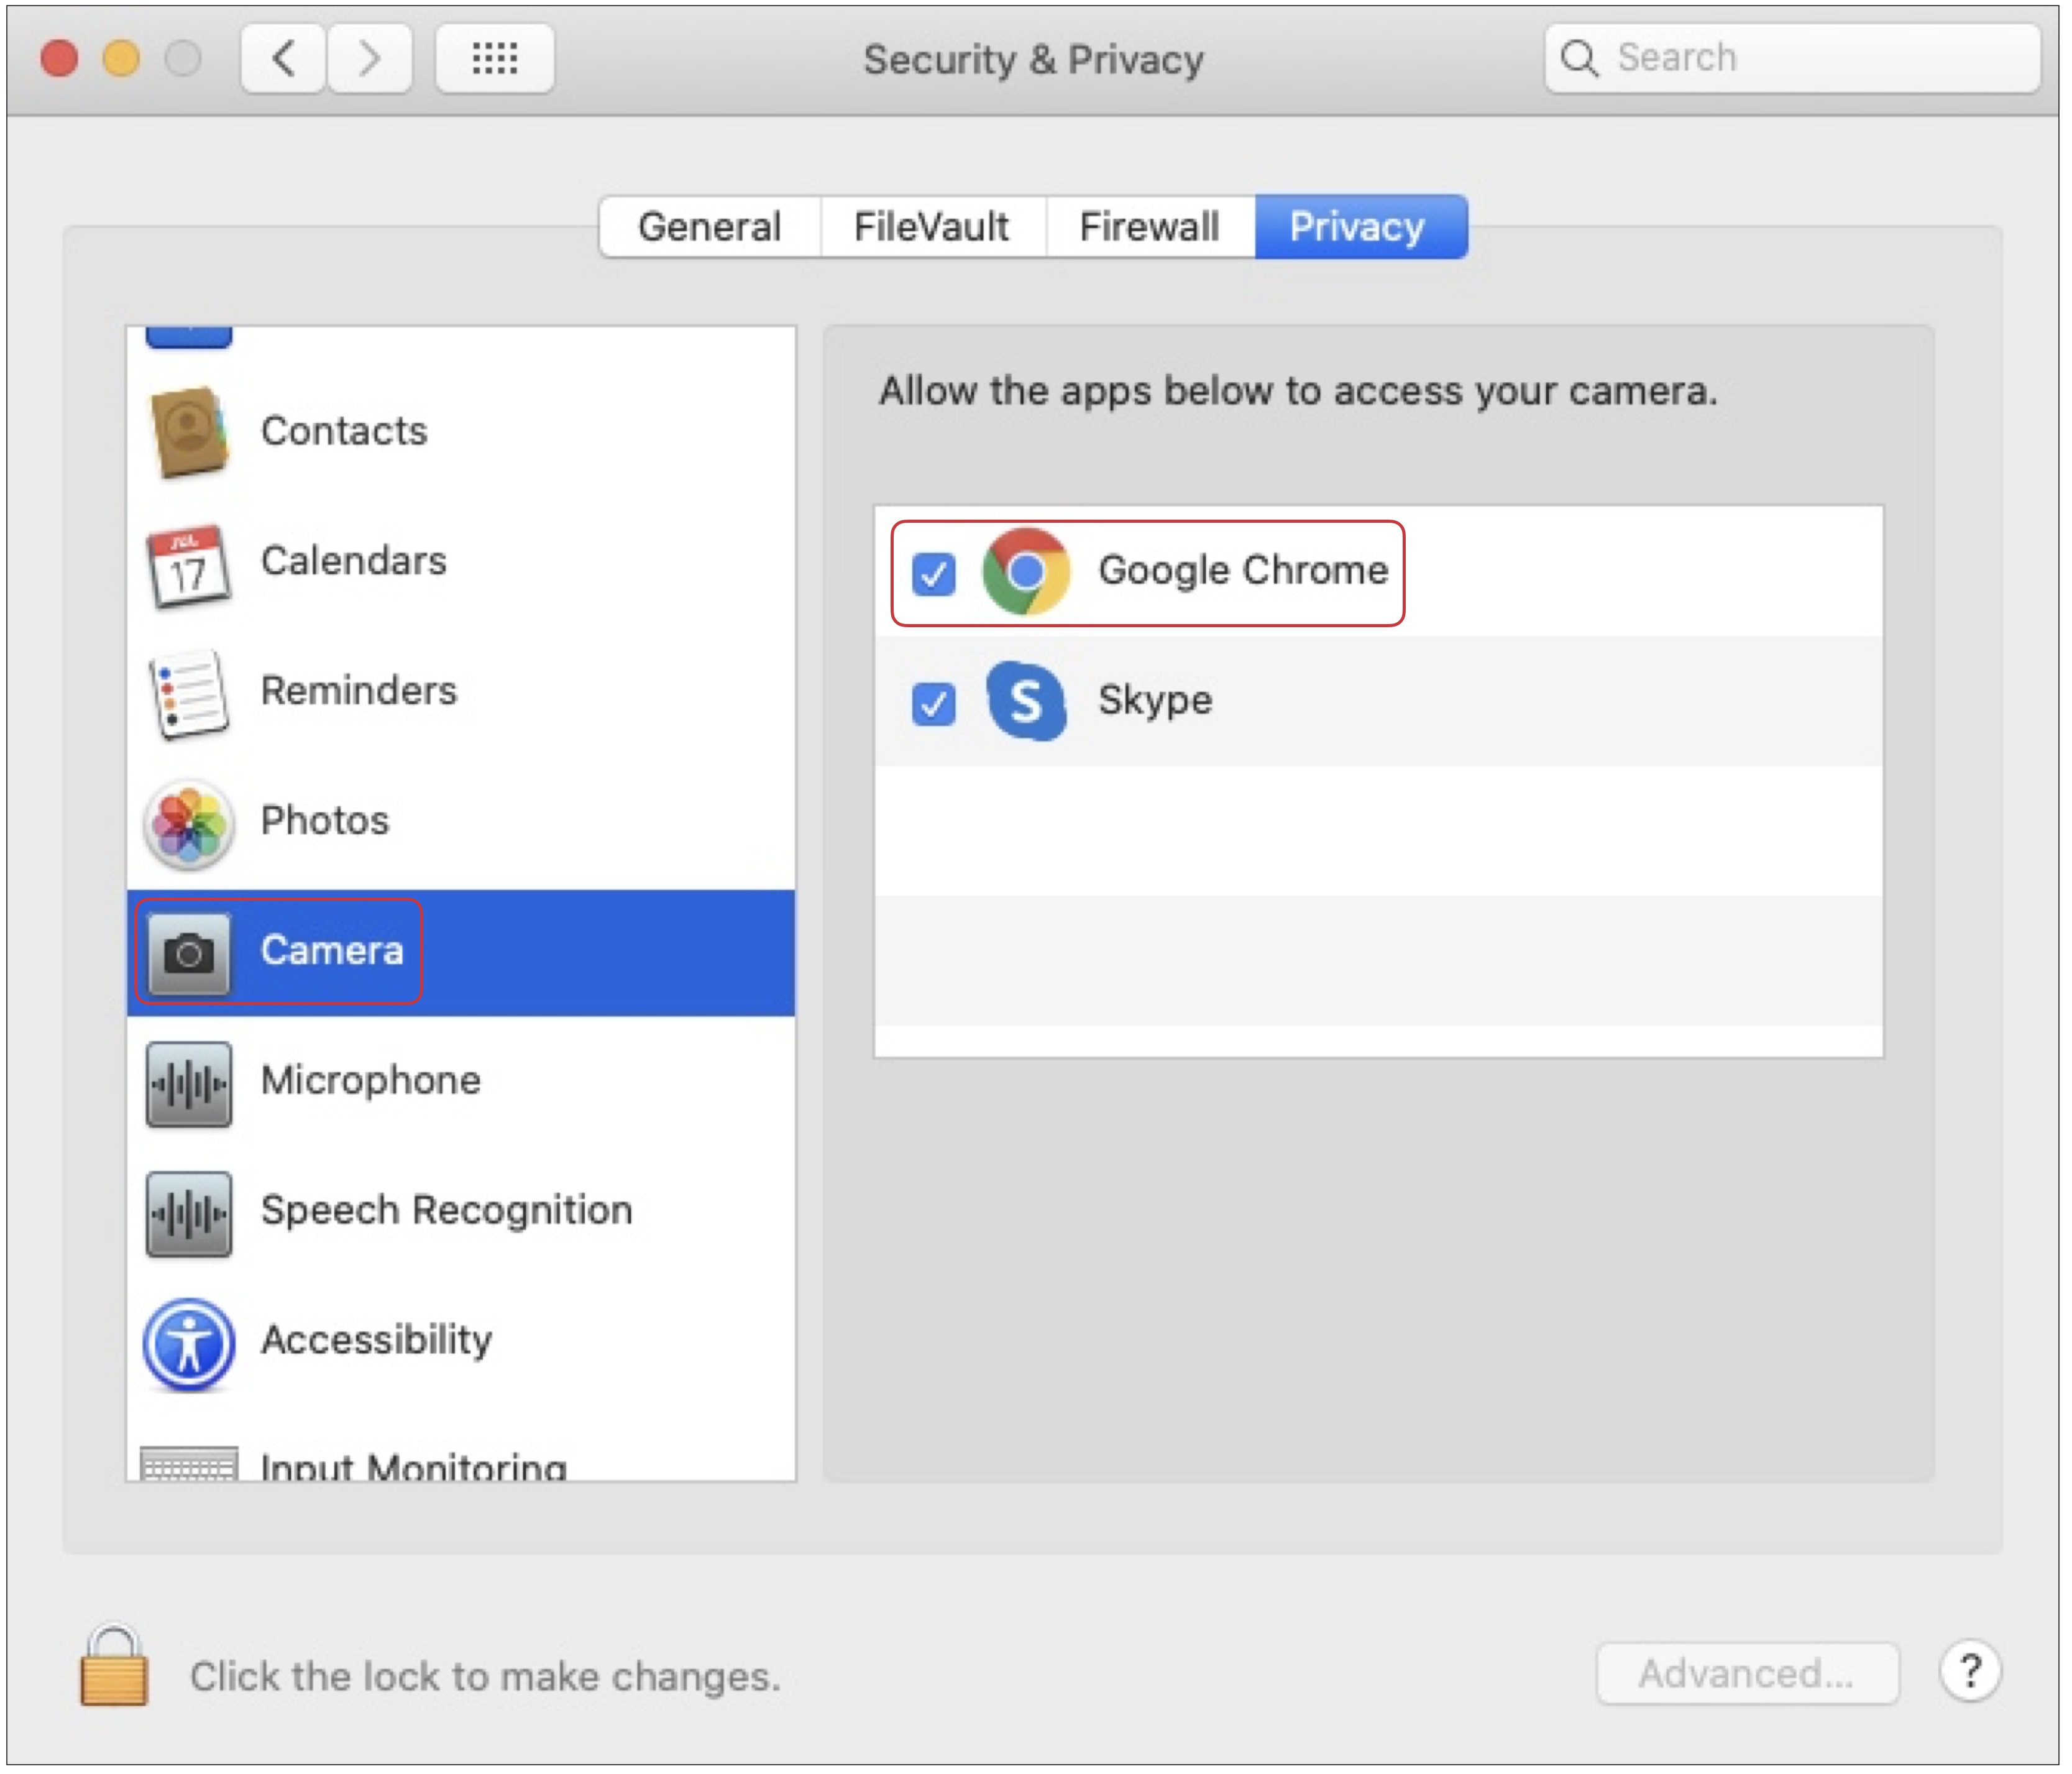
Task: Switch to the Firewall tab
Action: coord(1149,227)
